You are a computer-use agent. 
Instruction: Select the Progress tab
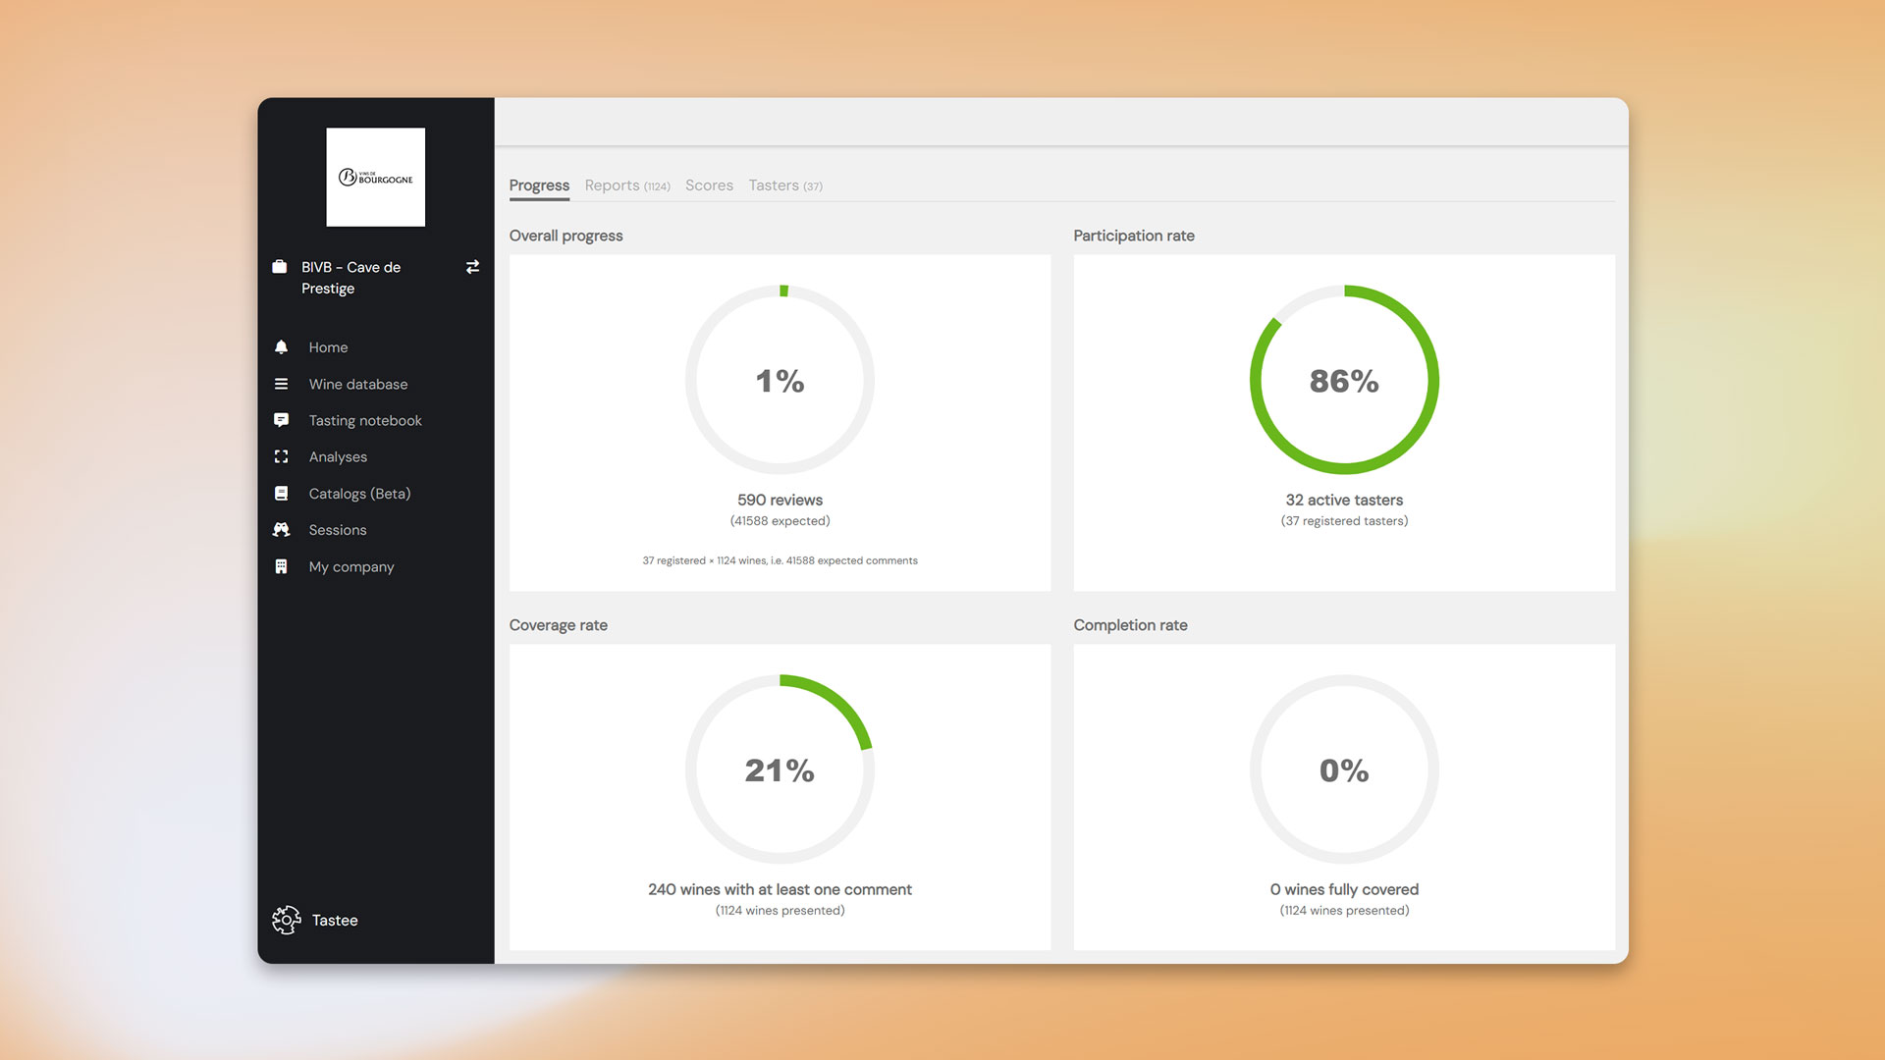(x=539, y=185)
